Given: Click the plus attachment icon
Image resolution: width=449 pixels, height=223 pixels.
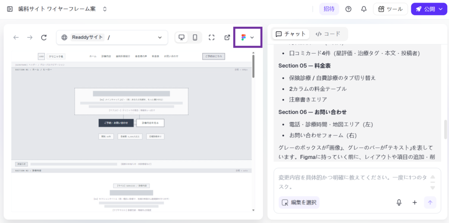Looking at the screenshot, I should tap(414, 202).
